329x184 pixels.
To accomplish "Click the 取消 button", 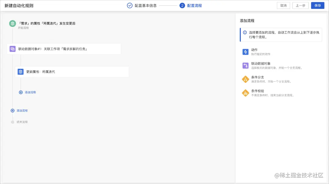I will pyautogui.click(x=284, y=5).
